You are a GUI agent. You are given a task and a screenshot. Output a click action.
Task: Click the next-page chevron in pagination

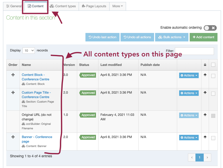[x=207, y=158]
